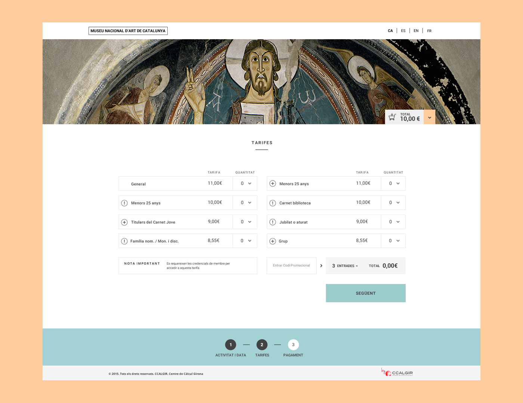This screenshot has height=403, width=523.
Task: Click the Grup tariff label
Action: [x=283, y=241]
